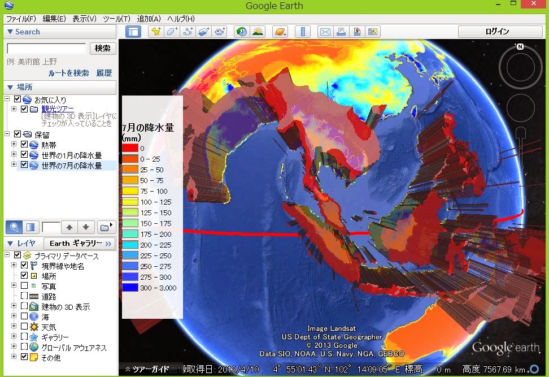Open the 編集(E) menu
This screenshot has width=549, height=377.
(x=54, y=19)
